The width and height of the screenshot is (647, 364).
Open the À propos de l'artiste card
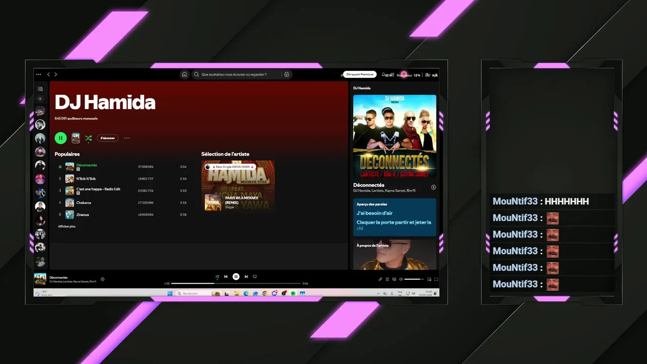point(394,255)
